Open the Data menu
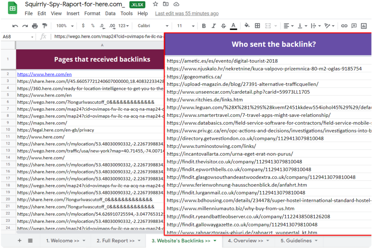372x248 pixels. coord(110,13)
